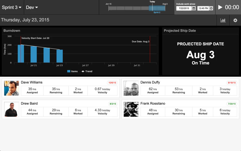Open the settings gear menu
The width and height of the screenshot is (241, 151).
click(x=235, y=20)
